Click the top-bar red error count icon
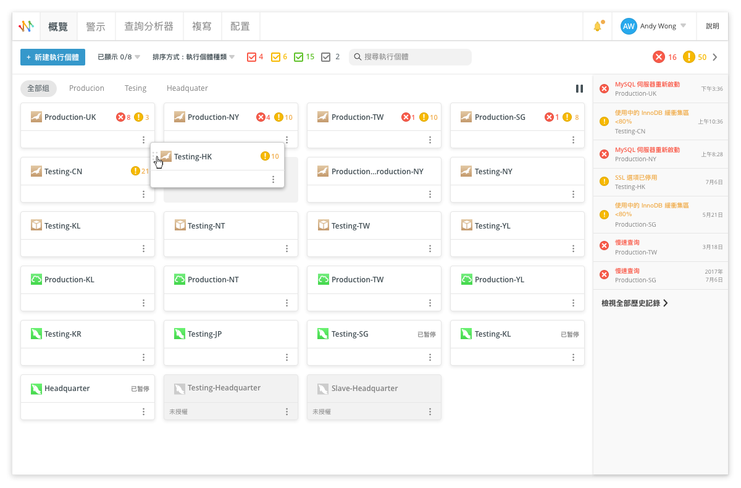 coord(659,57)
